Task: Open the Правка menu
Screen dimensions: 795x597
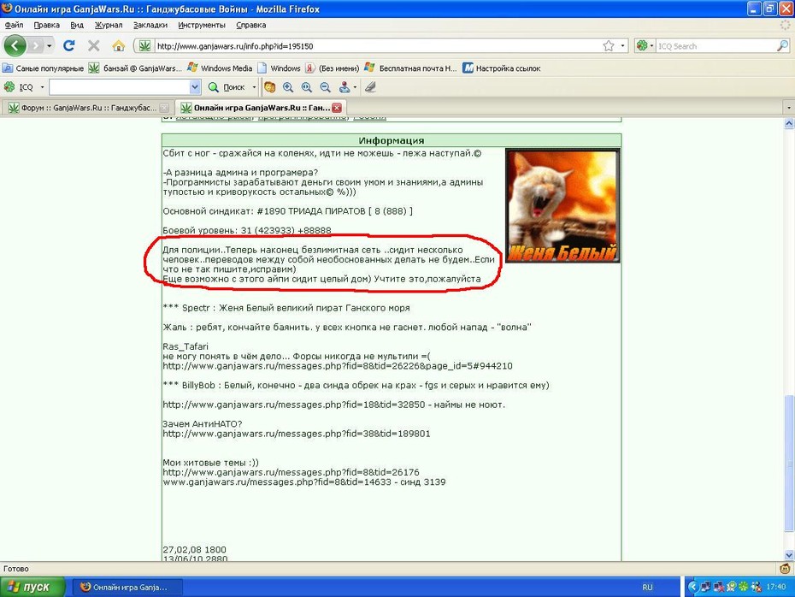Action: (47, 25)
